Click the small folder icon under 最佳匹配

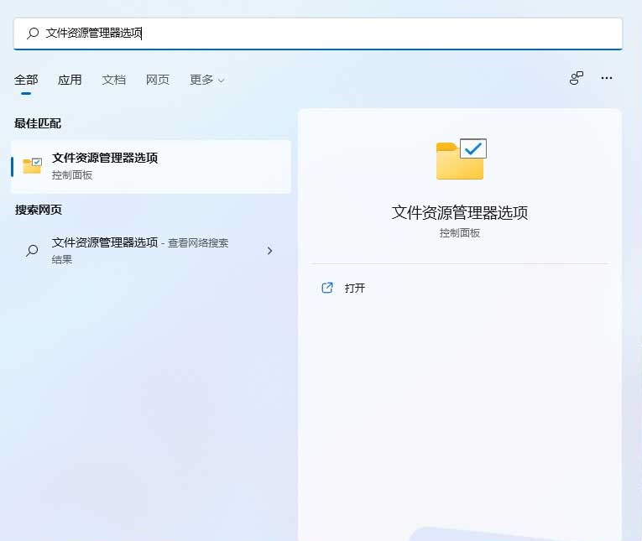tap(33, 165)
